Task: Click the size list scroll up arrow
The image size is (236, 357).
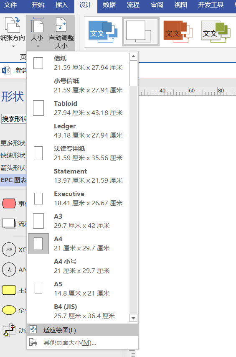Action: (x=133, y=56)
